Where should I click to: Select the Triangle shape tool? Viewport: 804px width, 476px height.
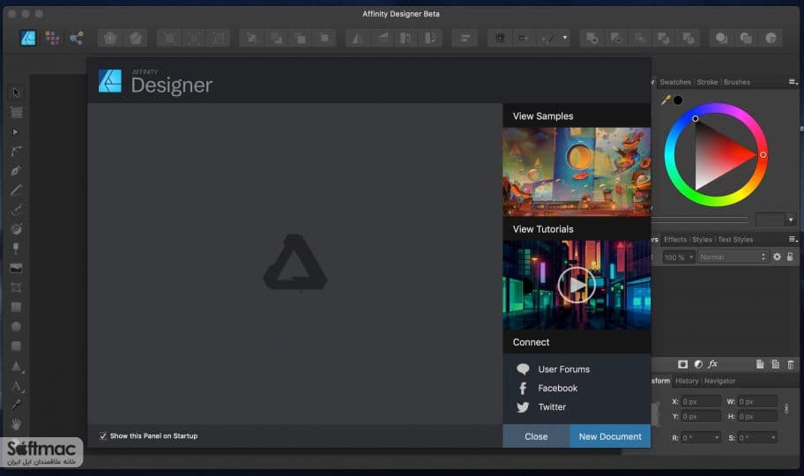point(17,366)
